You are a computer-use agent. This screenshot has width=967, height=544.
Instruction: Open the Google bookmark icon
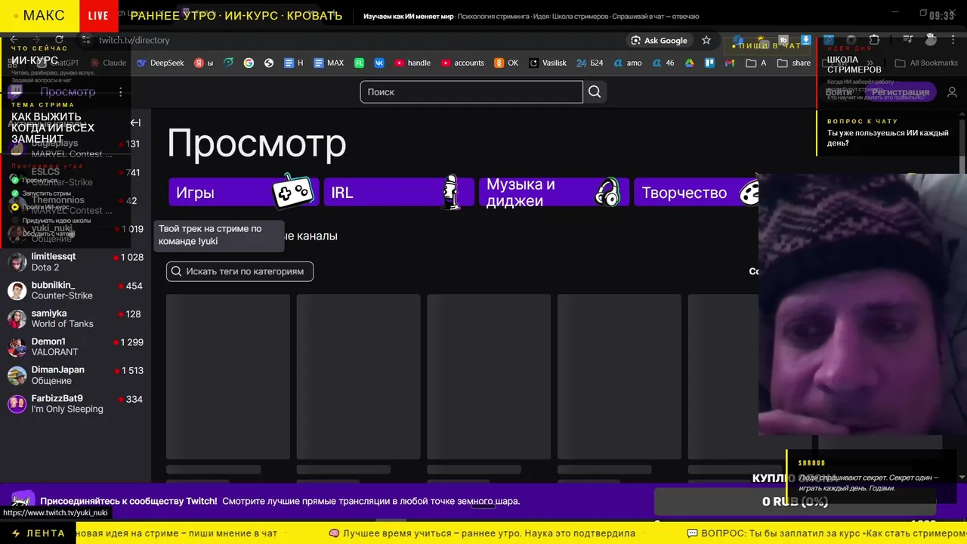pos(249,63)
